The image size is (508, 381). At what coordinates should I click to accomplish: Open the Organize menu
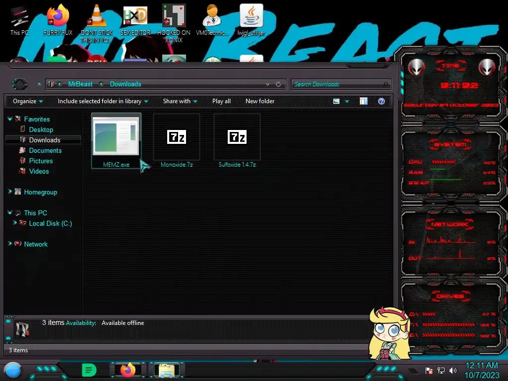click(x=28, y=101)
